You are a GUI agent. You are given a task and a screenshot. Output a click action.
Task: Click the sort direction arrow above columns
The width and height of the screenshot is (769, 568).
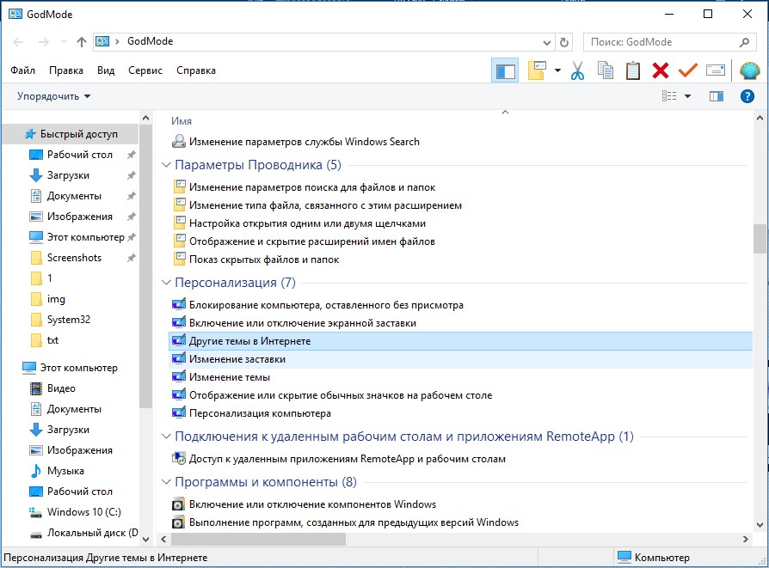(x=505, y=113)
